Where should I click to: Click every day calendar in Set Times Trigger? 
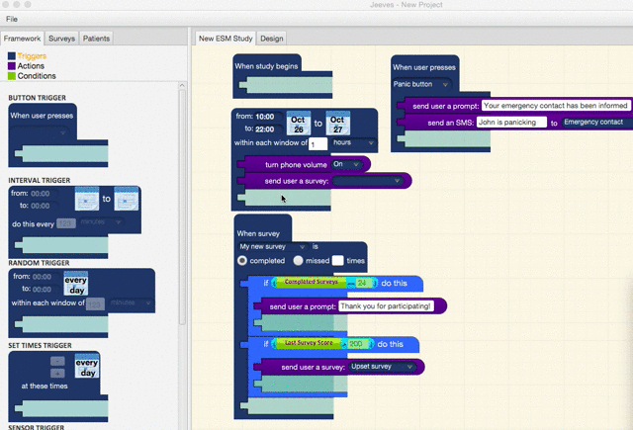87,366
